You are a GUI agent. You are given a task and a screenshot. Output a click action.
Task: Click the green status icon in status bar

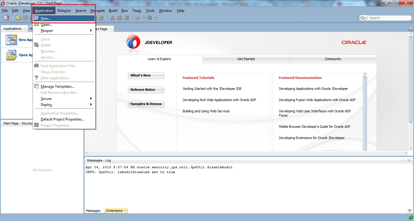tap(411, 217)
